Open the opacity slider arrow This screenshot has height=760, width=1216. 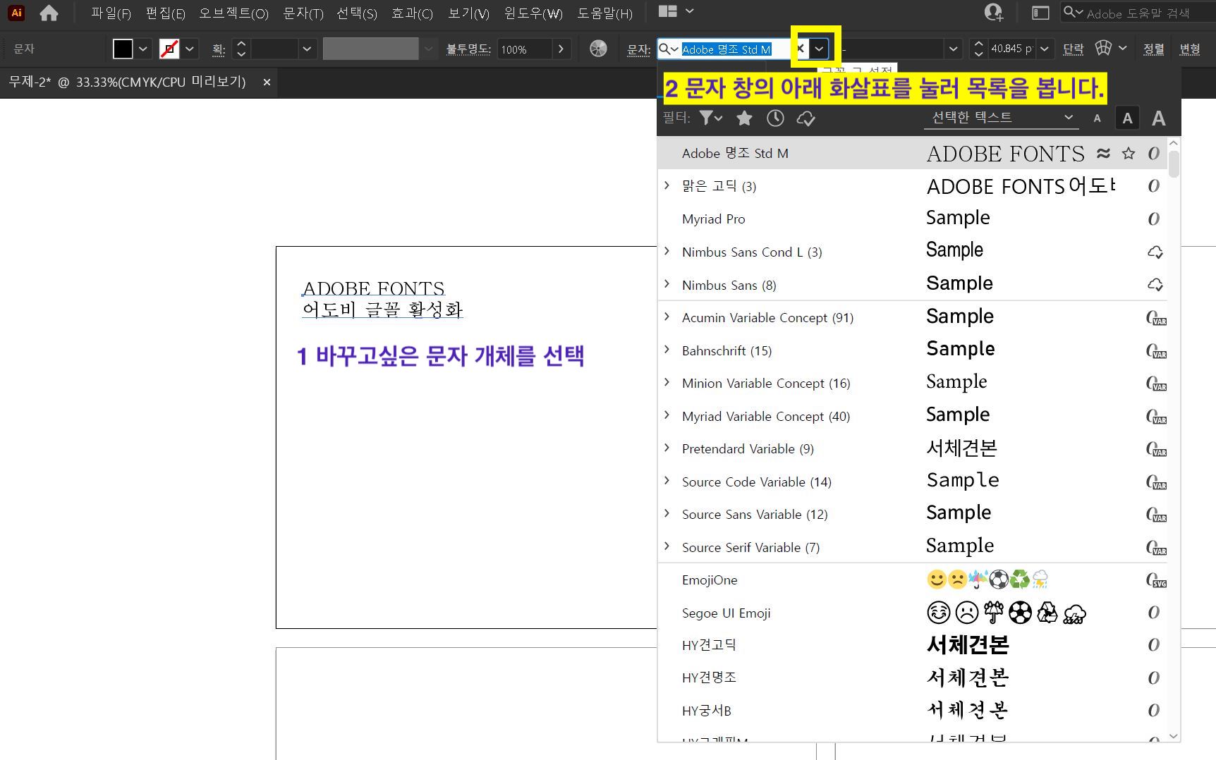(x=561, y=49)
